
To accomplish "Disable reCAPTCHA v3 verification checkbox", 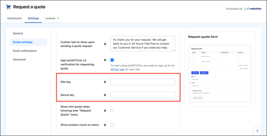I will pyautogui.click(x=112, y=60).
